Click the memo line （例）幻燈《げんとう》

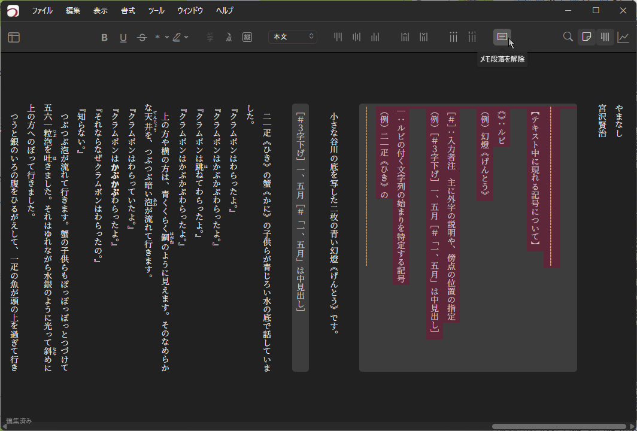[485, 155]
